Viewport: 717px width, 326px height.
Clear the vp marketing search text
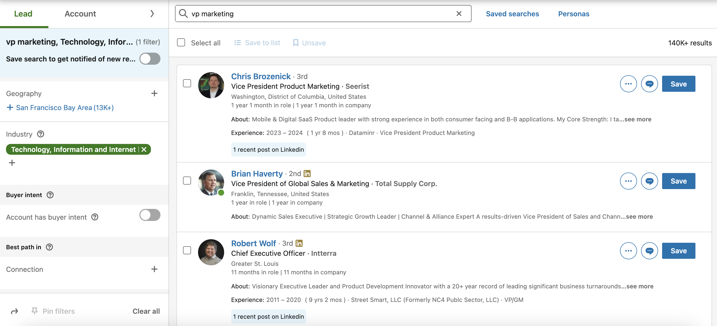459,14
